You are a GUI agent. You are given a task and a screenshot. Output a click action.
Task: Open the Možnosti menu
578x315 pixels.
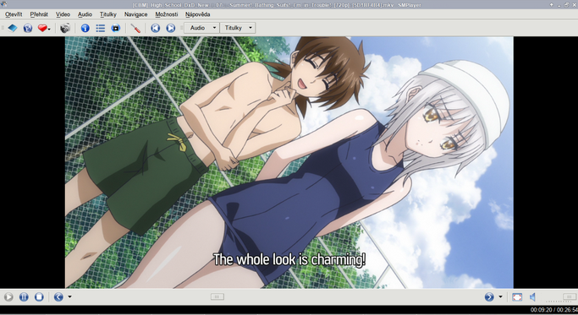166,14
